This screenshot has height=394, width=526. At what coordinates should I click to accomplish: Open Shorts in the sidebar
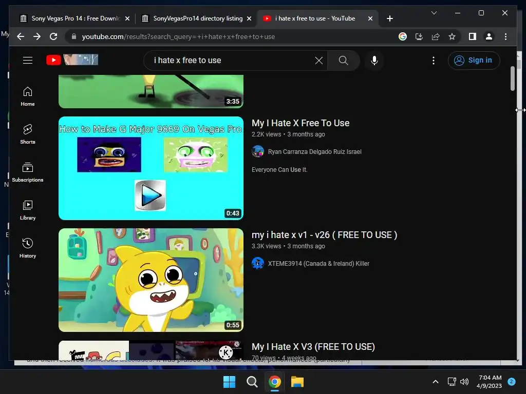point(28,134)
